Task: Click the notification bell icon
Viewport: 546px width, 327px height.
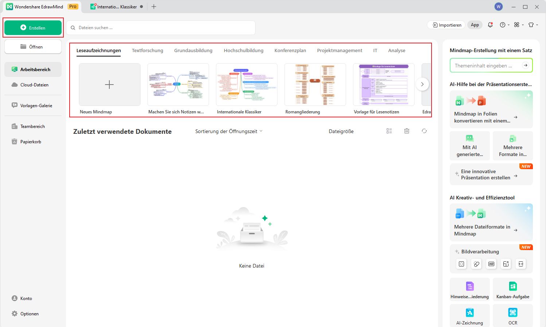Action: (x=490, y=25)
